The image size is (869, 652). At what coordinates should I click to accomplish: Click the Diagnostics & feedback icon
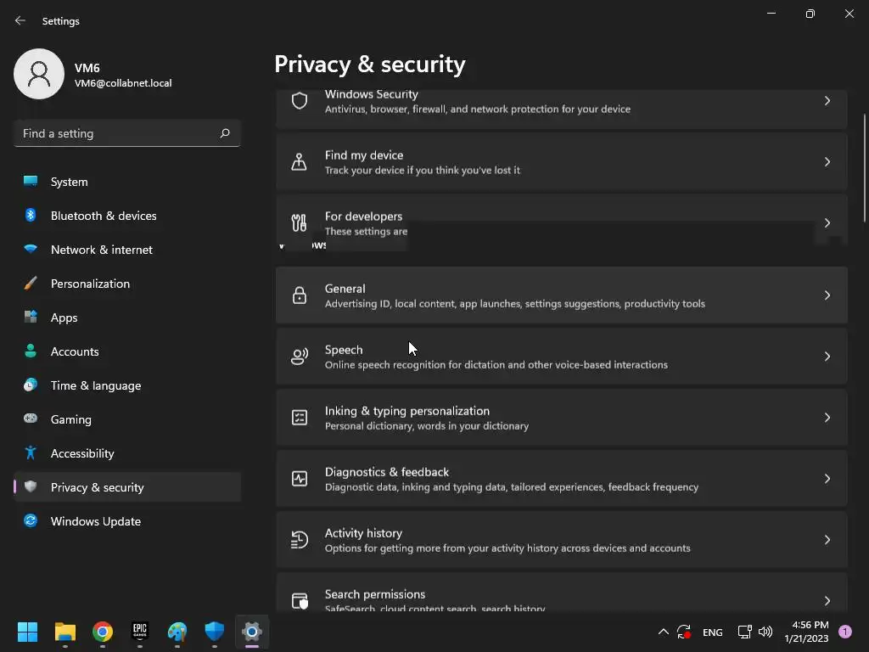(300, 479)
